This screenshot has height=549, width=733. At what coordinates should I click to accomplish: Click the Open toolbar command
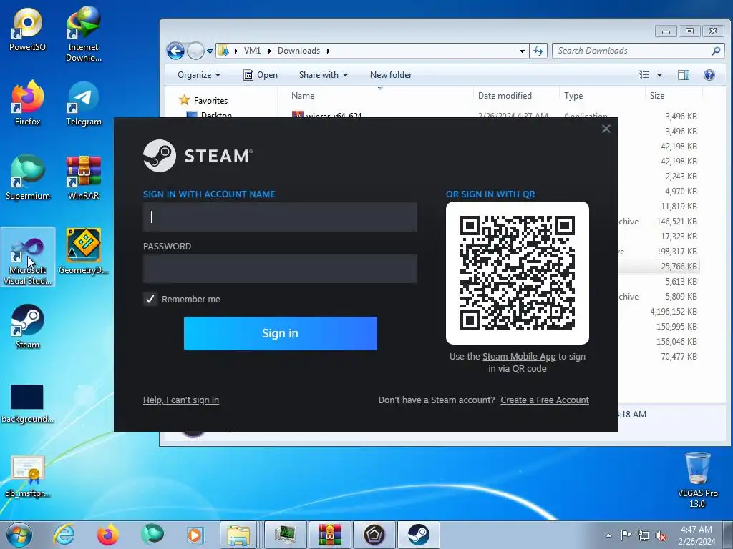[x=261, y=75]
